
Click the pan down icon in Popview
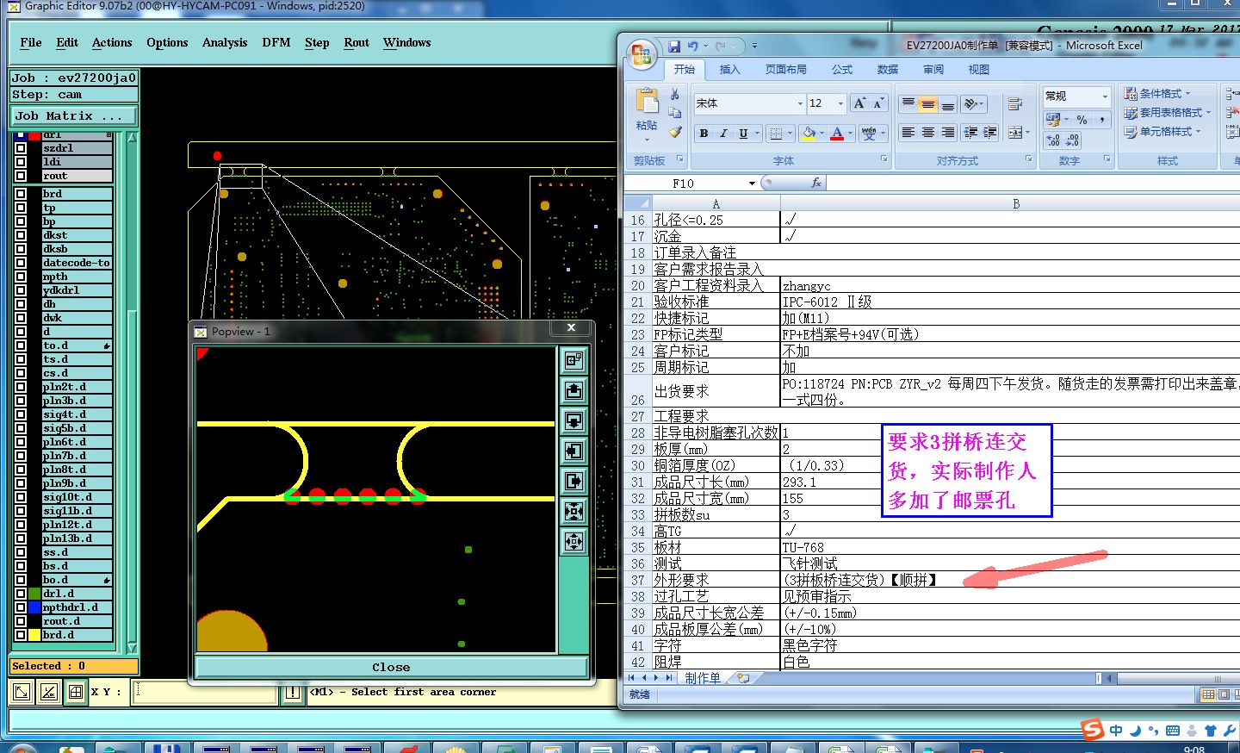point(573,421)
